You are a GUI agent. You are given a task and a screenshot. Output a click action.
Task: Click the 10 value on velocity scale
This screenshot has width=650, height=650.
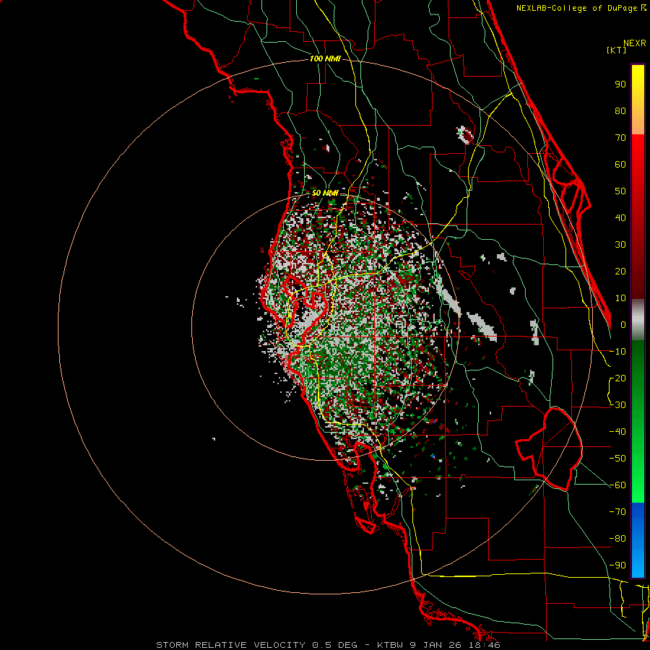(620, 298)
